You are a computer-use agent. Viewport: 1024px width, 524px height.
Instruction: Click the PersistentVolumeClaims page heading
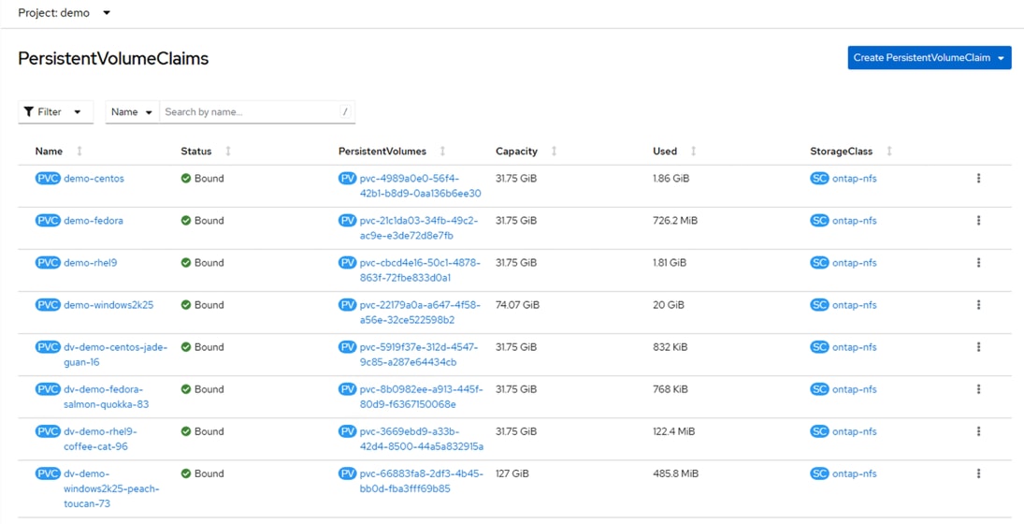pyautogui.click(x=113, y=58)
